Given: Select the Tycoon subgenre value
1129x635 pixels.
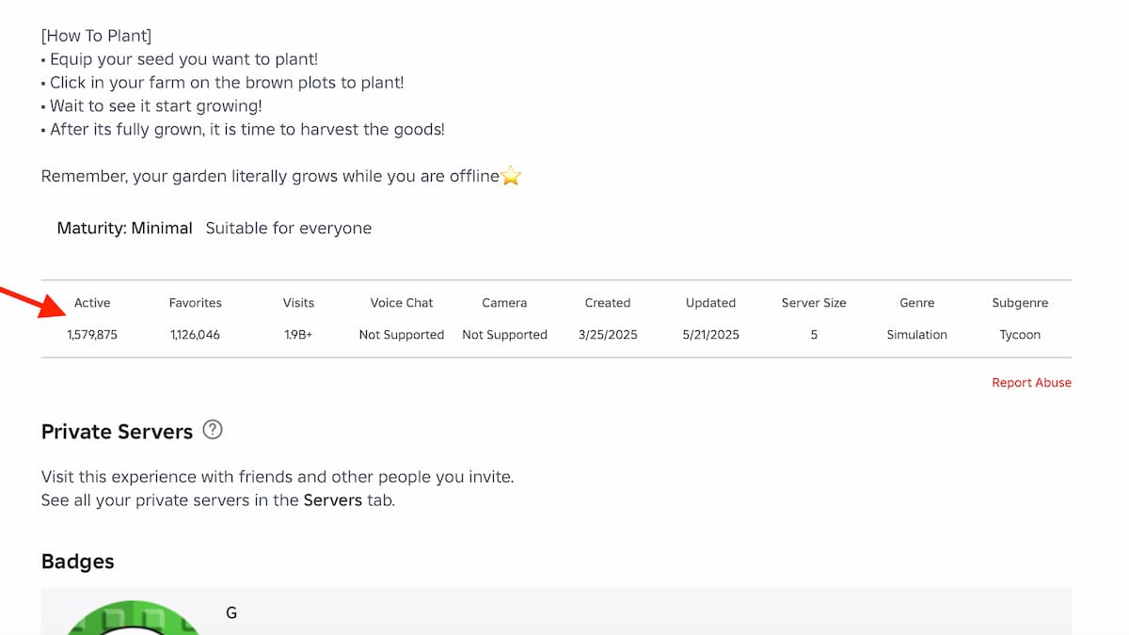Looking at the screenshot, I should 1020,335.
